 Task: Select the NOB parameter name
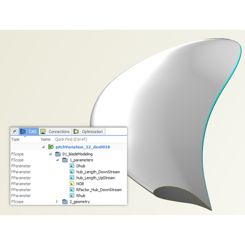[x=80, y=184]
